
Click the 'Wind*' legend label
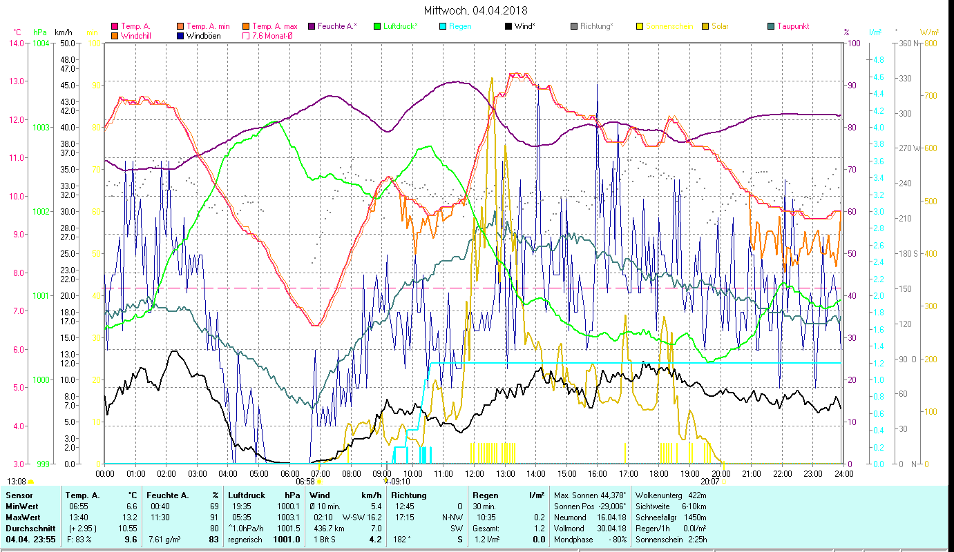(525, 26)
